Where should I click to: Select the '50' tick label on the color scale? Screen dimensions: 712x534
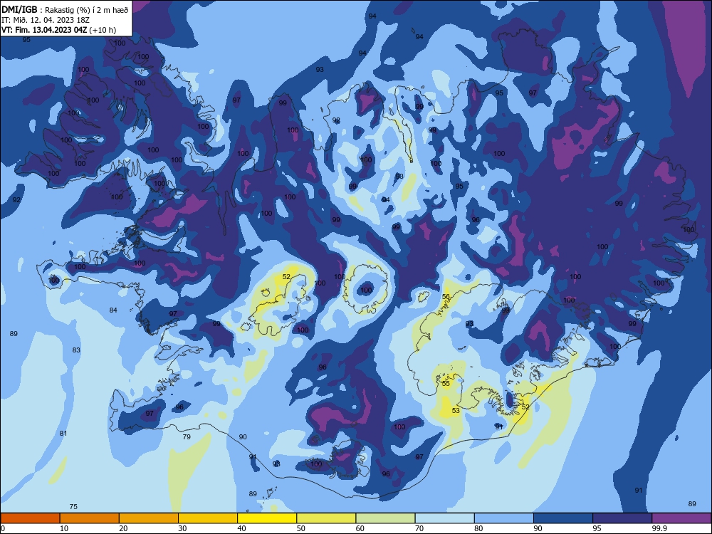tap(300, 528)
